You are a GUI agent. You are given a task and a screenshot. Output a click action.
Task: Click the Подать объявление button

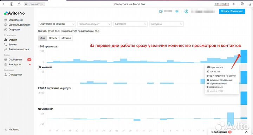pos(232,11)
